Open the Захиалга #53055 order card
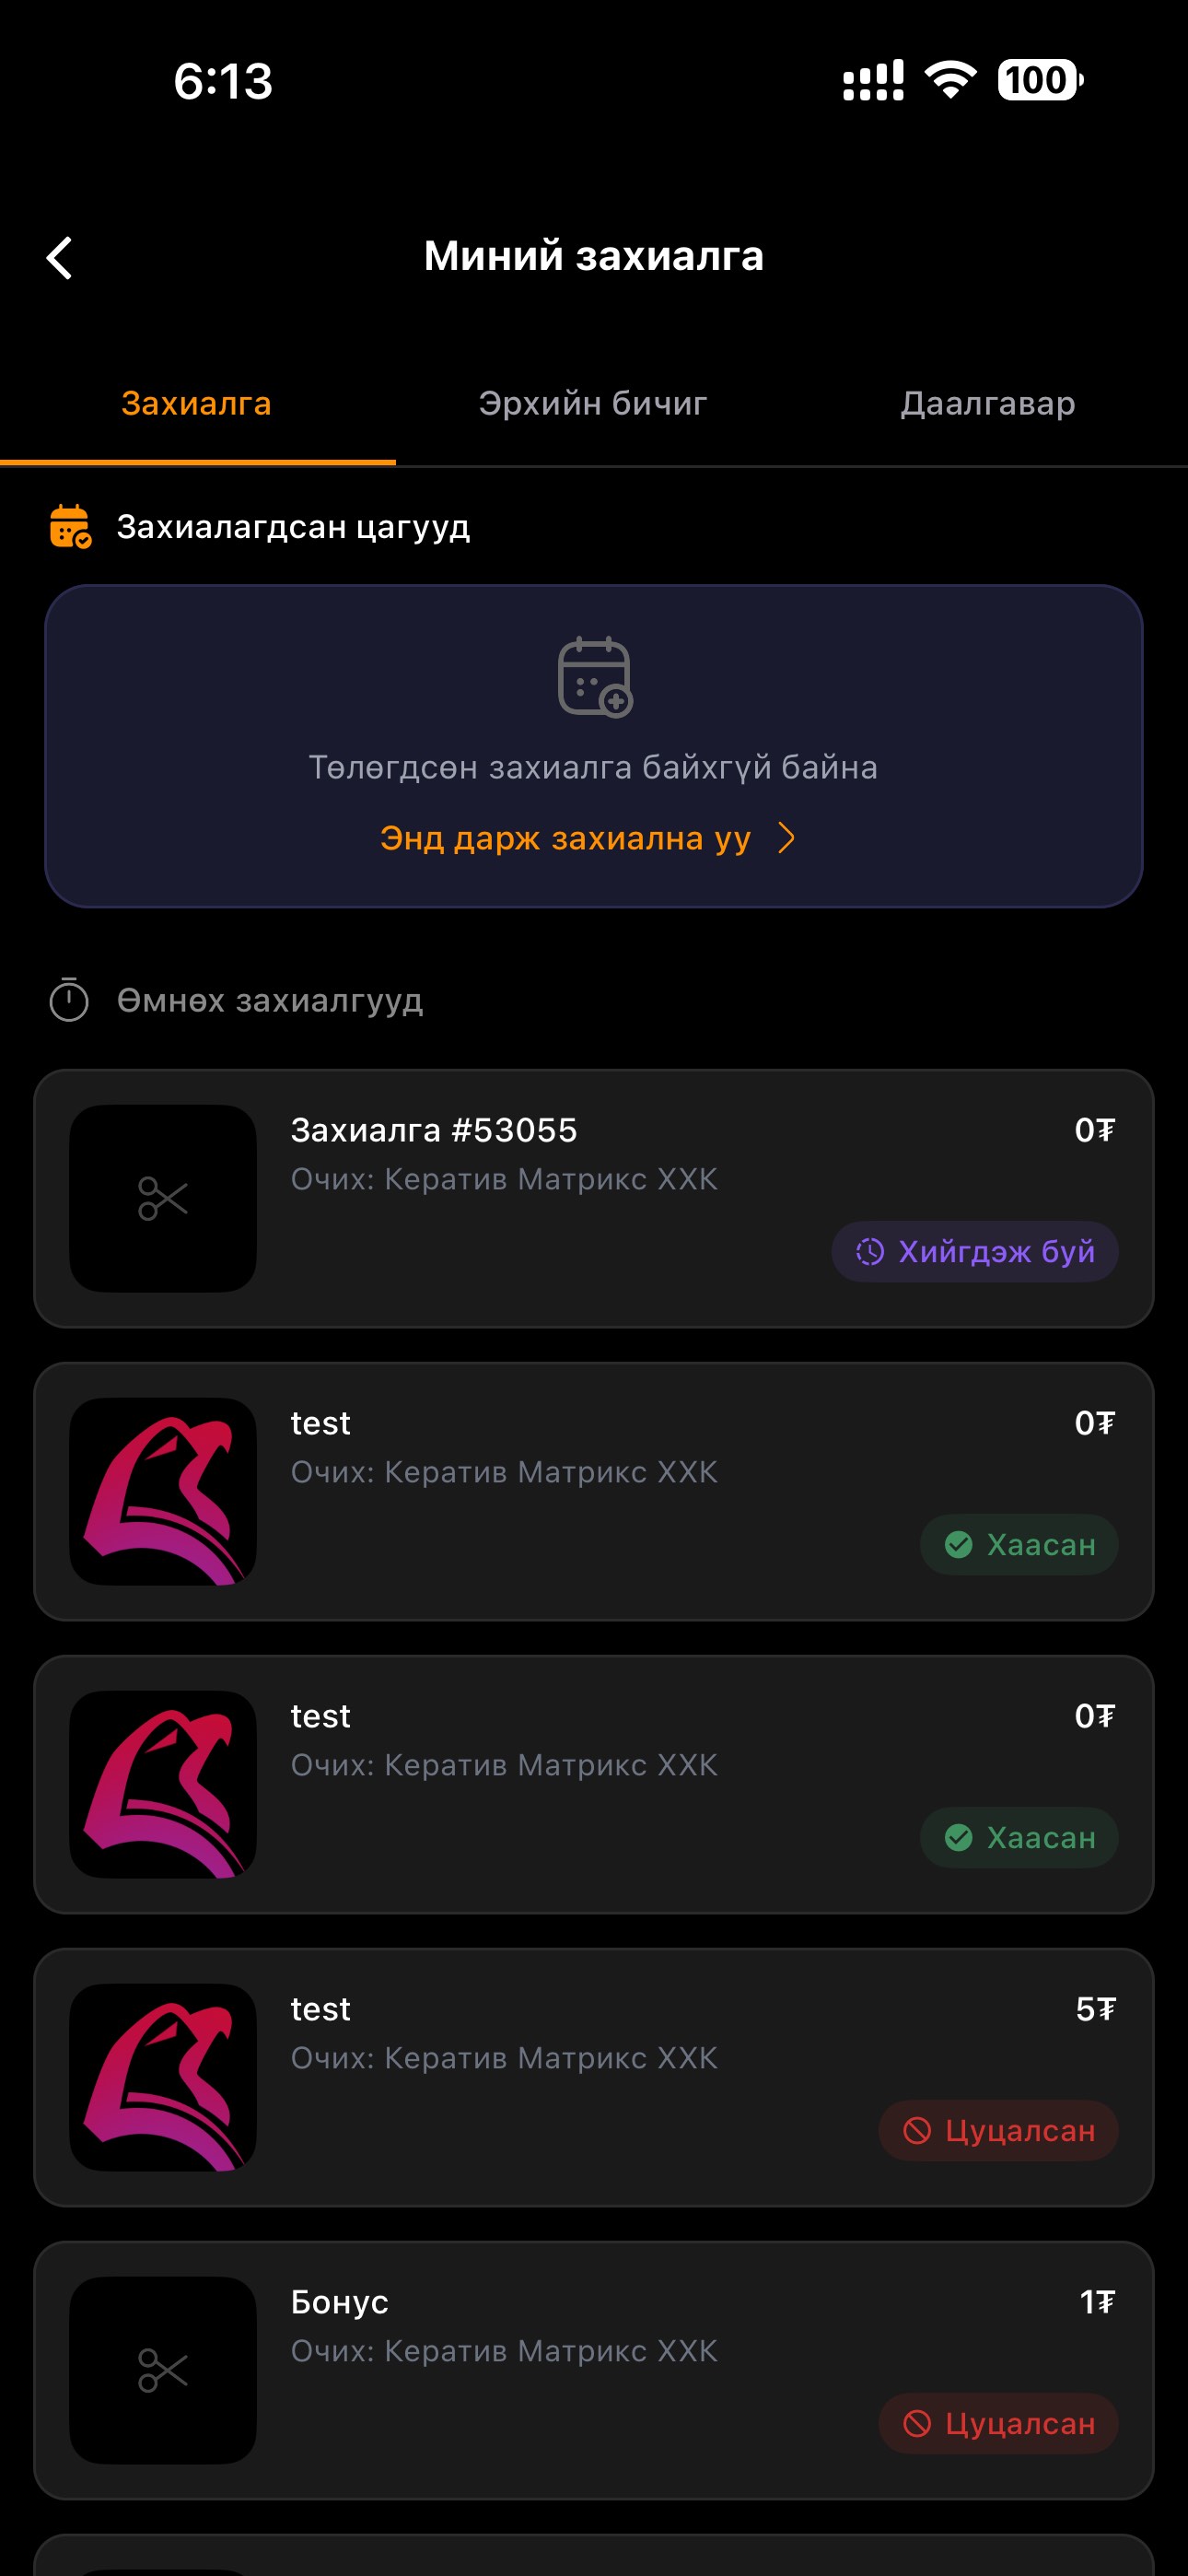This screenshot has height=2576, width=1188. pyautogui.click(x=594, y=1198)
